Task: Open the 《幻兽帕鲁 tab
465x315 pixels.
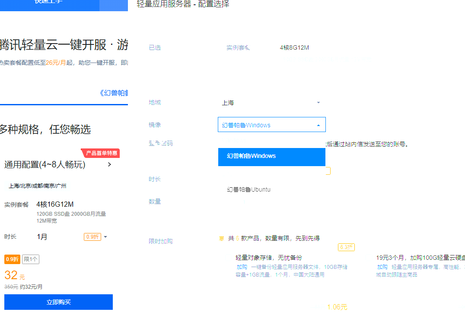Action: tap(114, 93)
